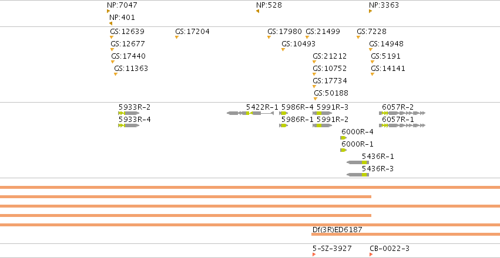Viewport: 500px width, 258px height.
Task: Select the GS:12639 marker triangle
Action: click(112, 37)
